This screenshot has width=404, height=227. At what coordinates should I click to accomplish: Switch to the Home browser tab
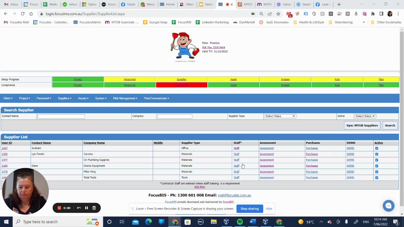tap(167, 4)
